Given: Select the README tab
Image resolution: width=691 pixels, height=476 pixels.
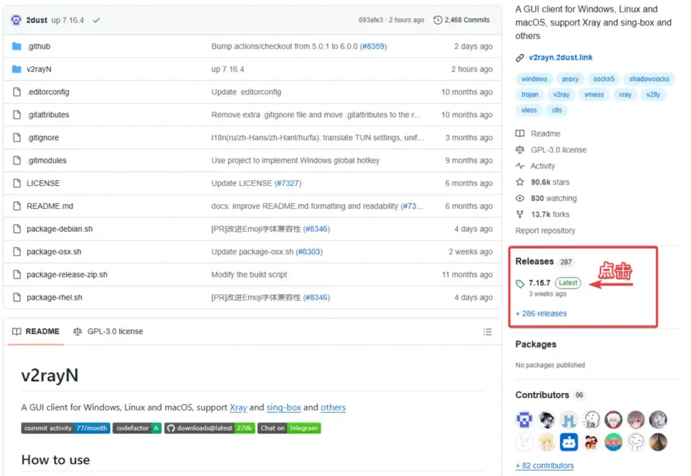Looking at the screenshot, I should pyautogui.click(x=36, y=332).
